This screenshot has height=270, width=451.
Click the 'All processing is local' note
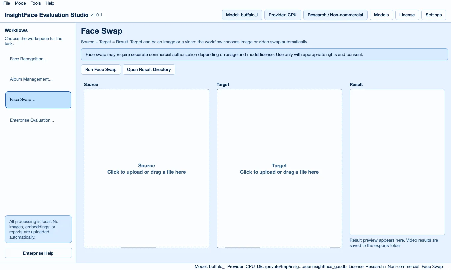point(38,229)
